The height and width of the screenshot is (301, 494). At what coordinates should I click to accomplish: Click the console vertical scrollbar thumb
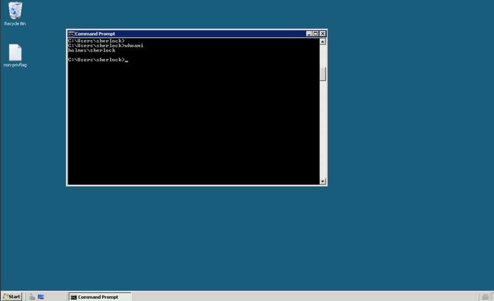(323, 74)
